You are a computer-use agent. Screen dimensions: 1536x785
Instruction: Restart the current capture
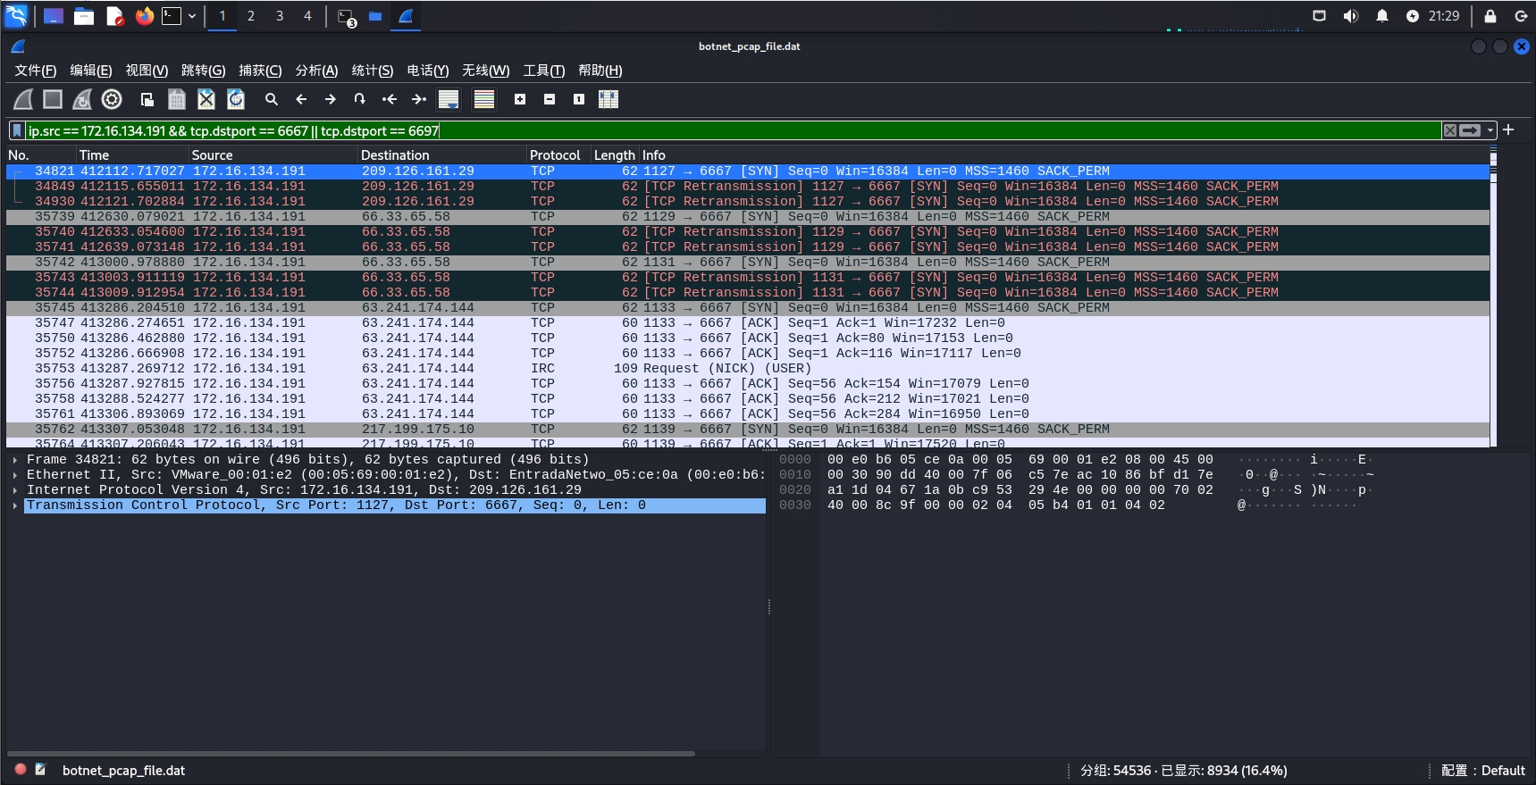(x=82, y=99)
